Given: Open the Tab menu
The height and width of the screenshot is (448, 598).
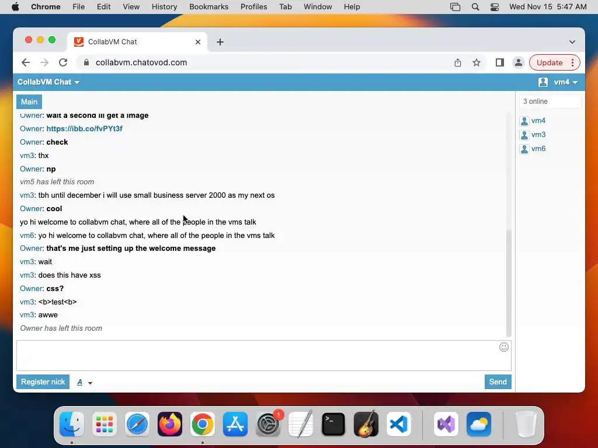Looking at the screenshot, I should click(285, 7).
